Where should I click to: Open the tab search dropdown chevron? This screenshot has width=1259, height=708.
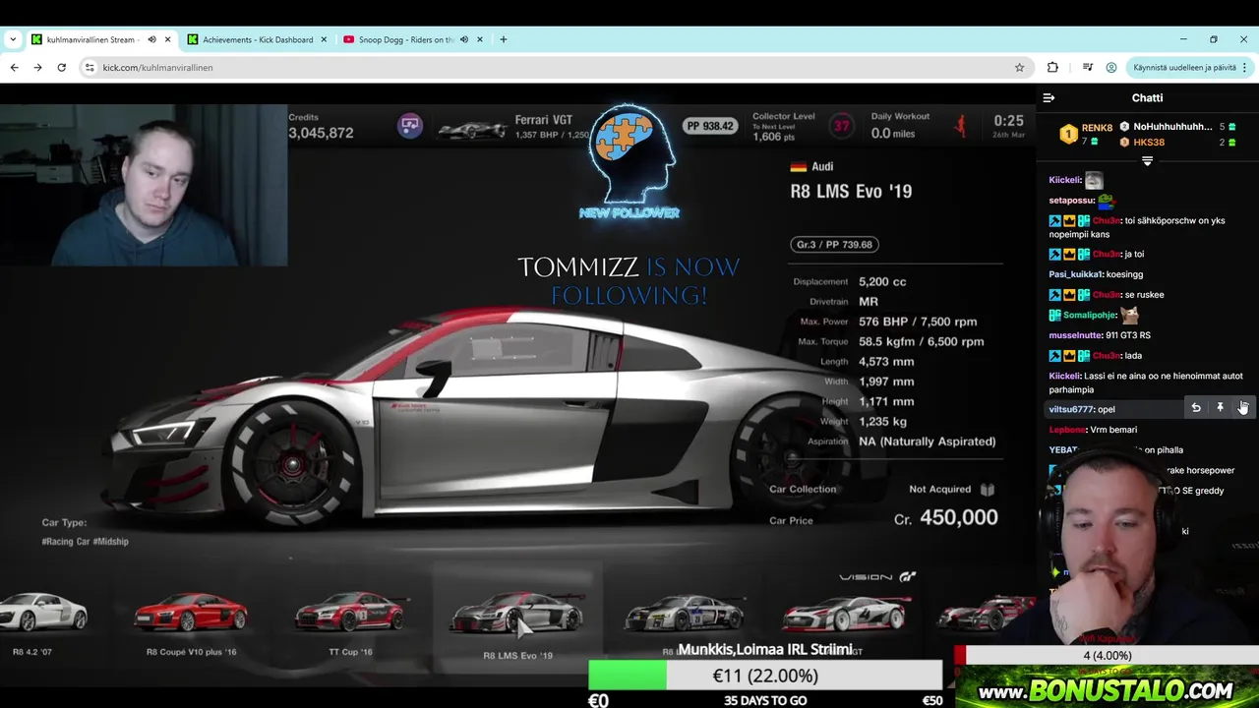click(x=13, y=39)
